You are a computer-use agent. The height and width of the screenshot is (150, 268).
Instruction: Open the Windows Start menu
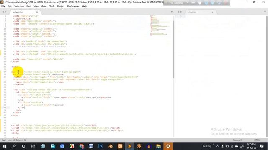click(x=5, y=146)
